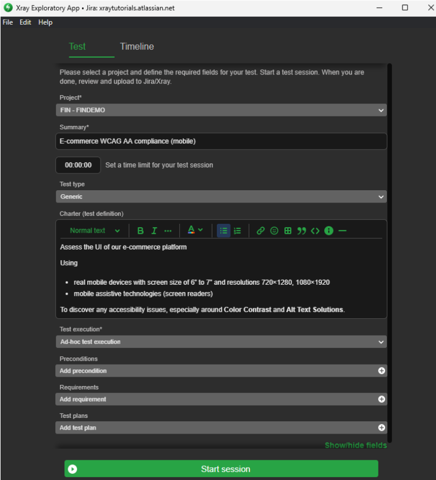
Task: Insert an info panel
Action: (x=329, y=230)
